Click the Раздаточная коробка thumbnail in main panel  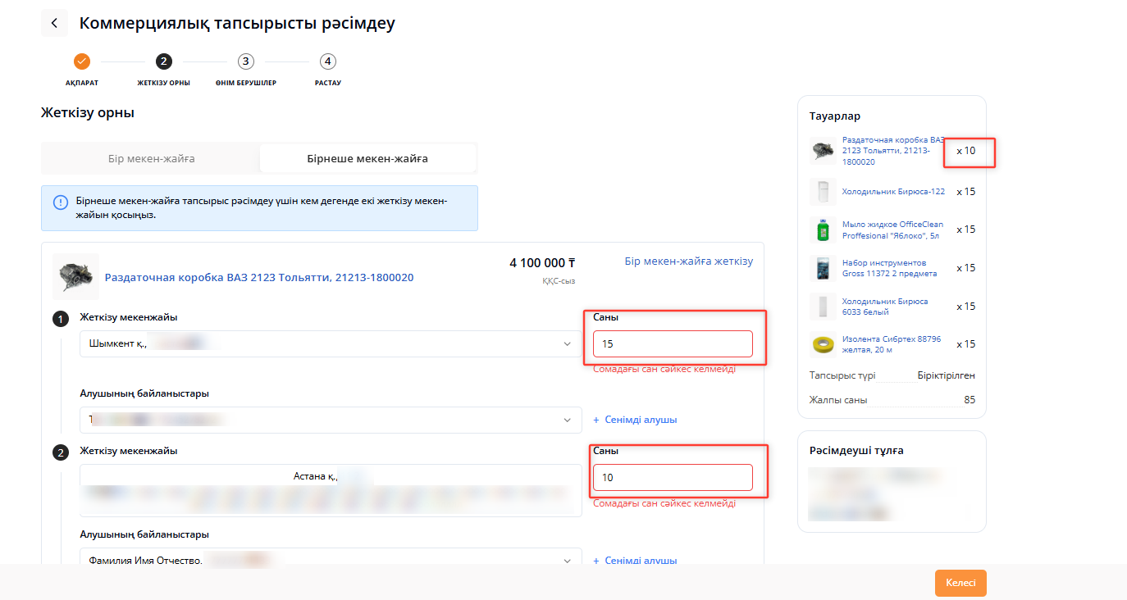click(x=75, y=276)
